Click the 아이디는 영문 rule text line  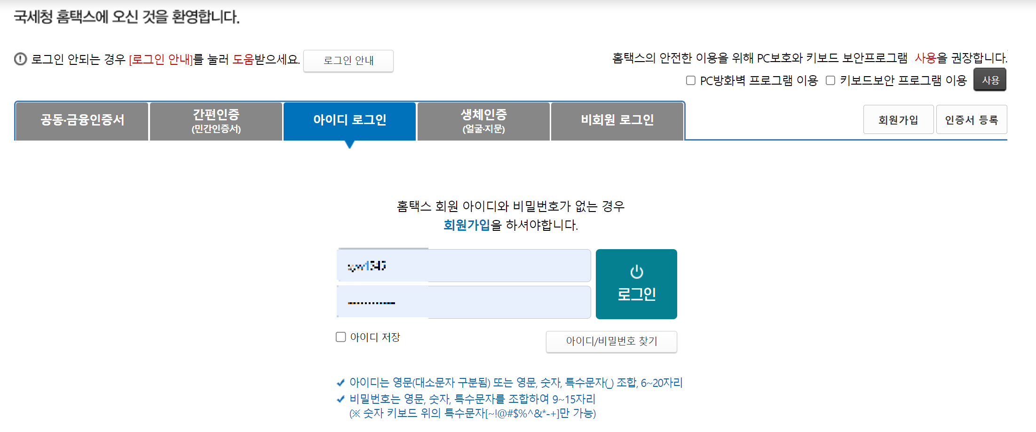coord(515,383)
